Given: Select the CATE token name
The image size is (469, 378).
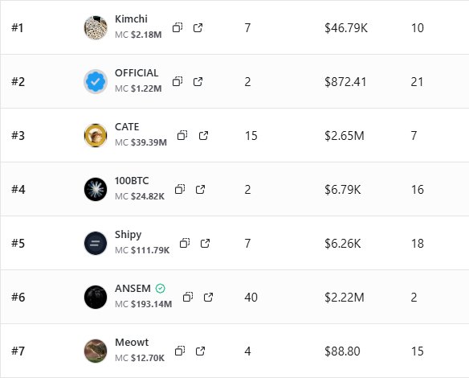Looking at the screenshot, I should [127, 127].
